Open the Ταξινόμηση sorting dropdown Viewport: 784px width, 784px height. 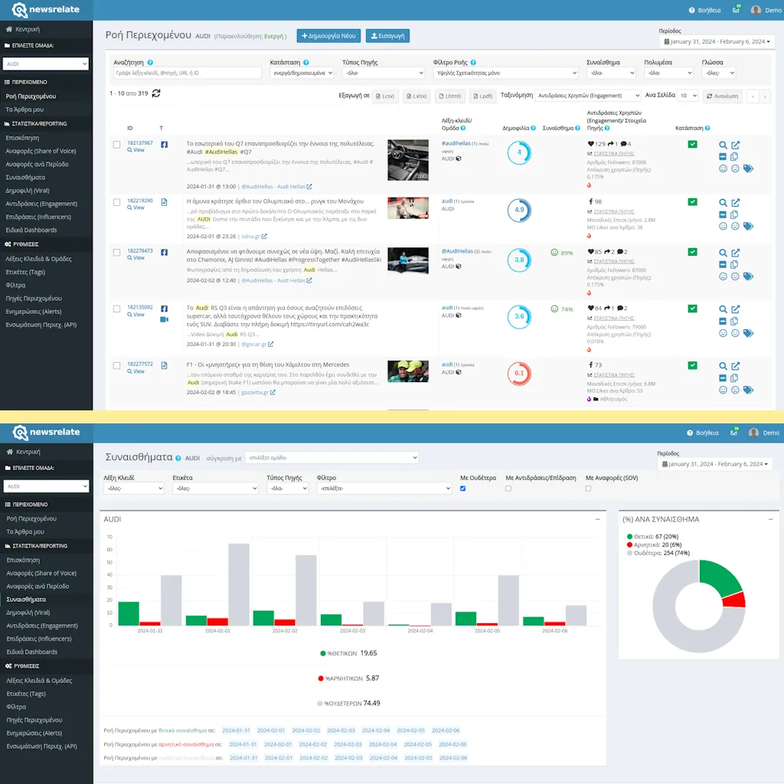pyautogui.click(x=587, y=96)
